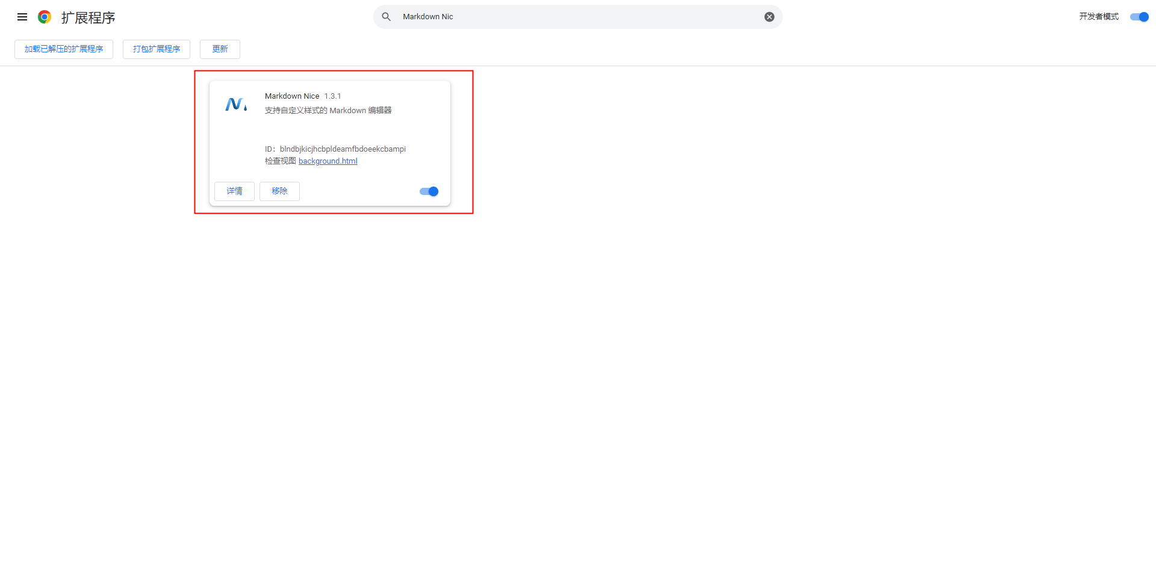The width and height of the screenshot is (1156, 564).
Task: Open the background.html inspect link
Action: coord(328,161)
